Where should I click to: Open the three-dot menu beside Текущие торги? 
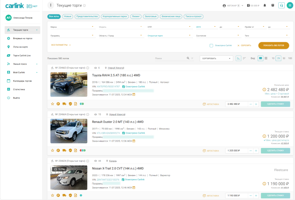(x=51, y=5)
